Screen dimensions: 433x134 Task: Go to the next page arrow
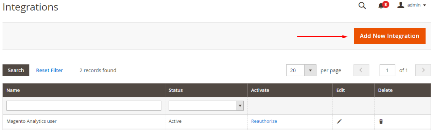point(423,70)
